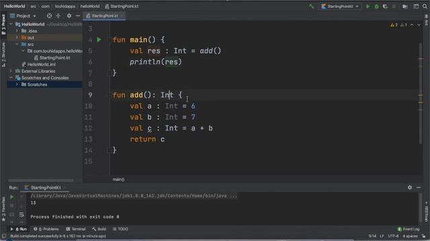The width and height of the screenshot is (430, 241).
Task: Click the Stop button in the top toolbar
Action: coord(394,6)
